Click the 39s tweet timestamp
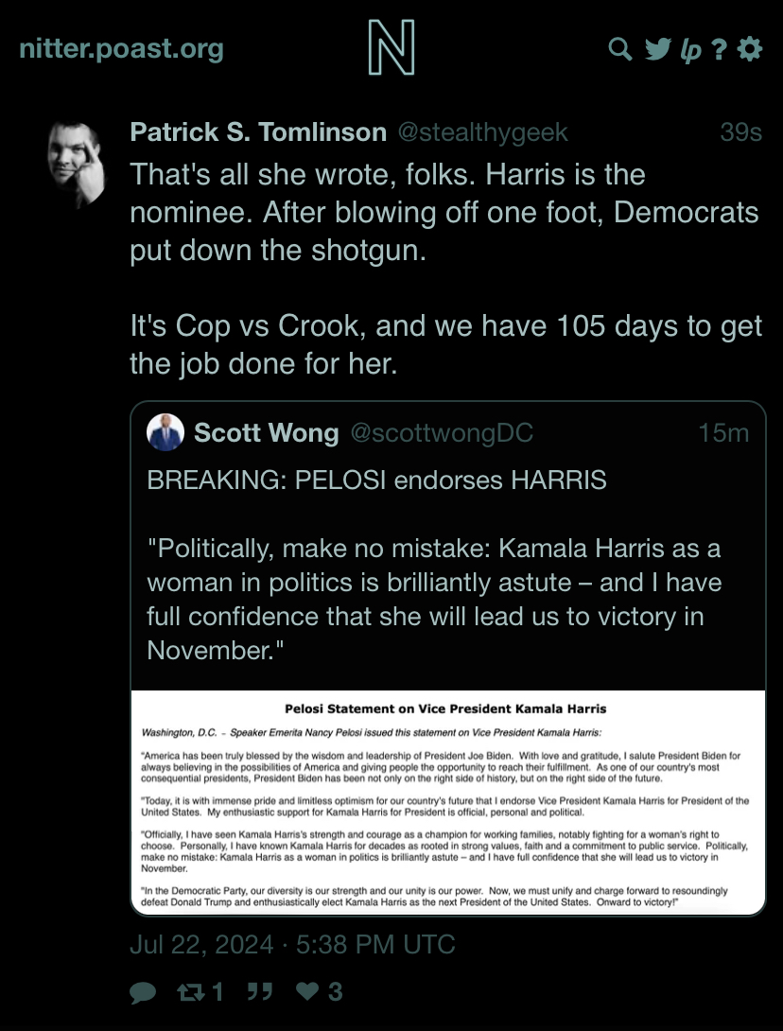The height and width of the screenshot is (1031, 783). point(741,132)
